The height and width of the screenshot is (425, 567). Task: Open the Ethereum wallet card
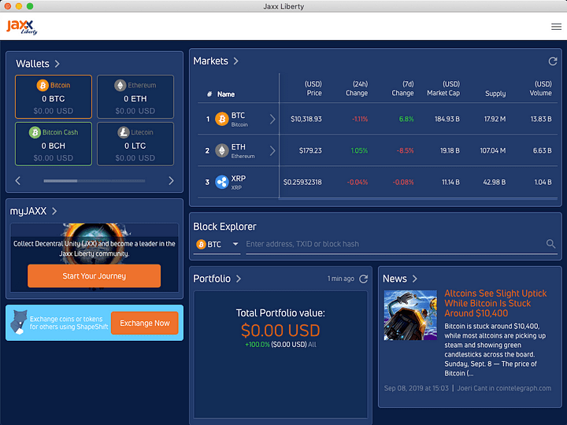135,97
